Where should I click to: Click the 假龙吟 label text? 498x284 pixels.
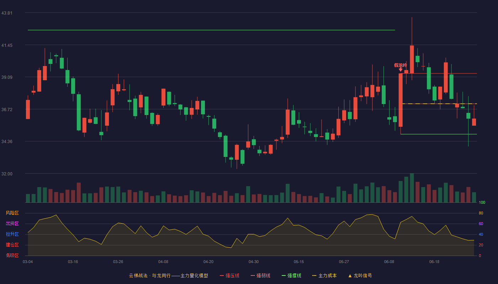[401, 65]
